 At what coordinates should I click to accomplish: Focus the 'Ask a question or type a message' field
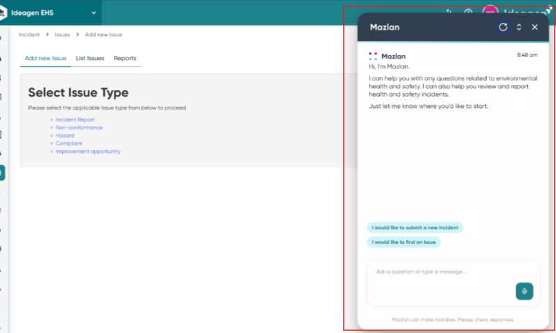453,283
